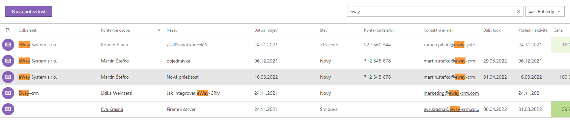Open the Roman Pihan contact link
This screenshot has width=570, height=125.
pyautogui.click(x=114, y=45)
